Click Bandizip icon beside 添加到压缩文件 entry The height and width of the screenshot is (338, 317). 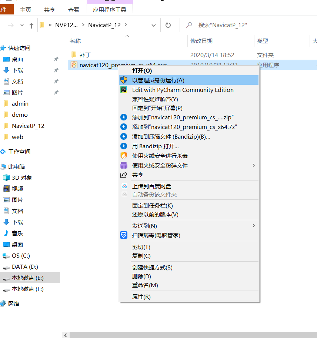pos(124,136)
